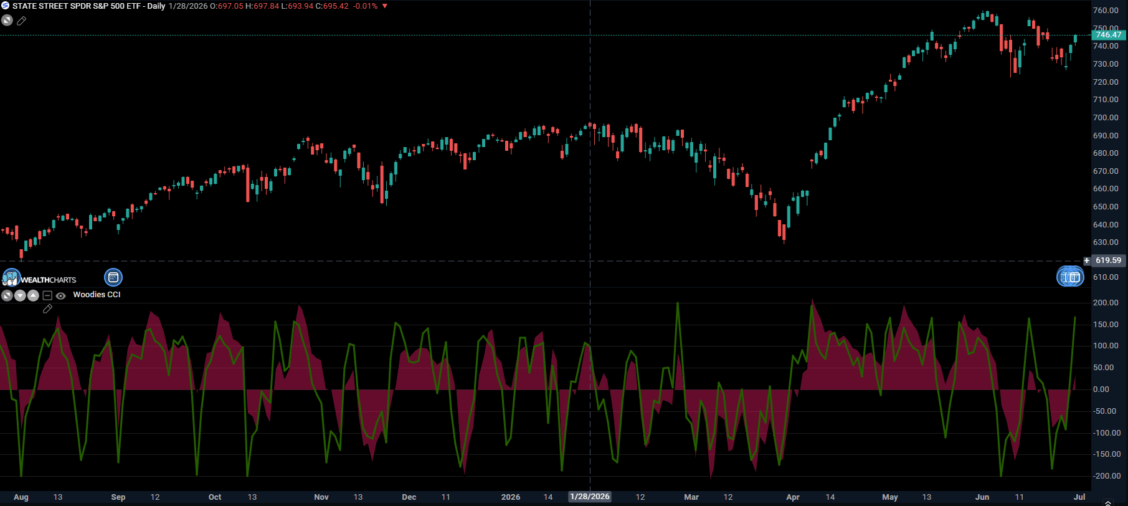Click the 700.00 price axis label
This screenshot has width=1128, height=506.
[1106, 118]
